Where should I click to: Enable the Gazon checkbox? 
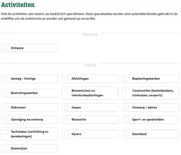(x=66, y=107)
